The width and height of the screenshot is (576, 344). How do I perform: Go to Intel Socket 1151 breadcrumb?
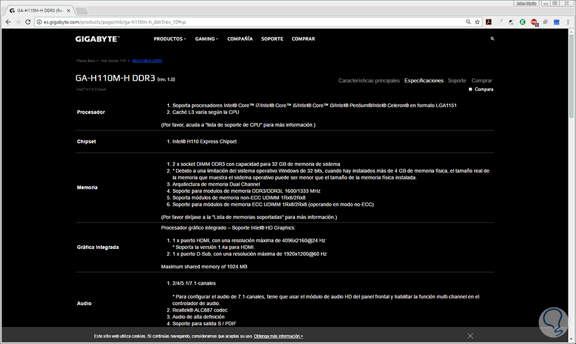click(x=113, y=61)
